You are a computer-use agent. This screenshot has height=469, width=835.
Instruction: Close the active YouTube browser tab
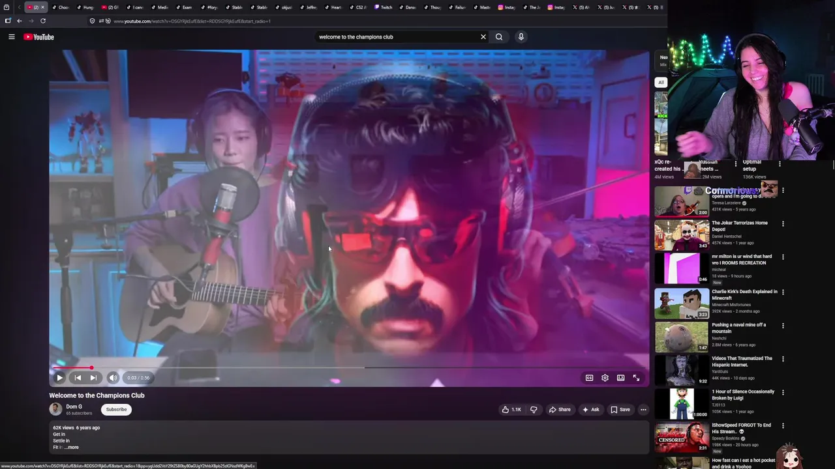click(x=42, y=7)
